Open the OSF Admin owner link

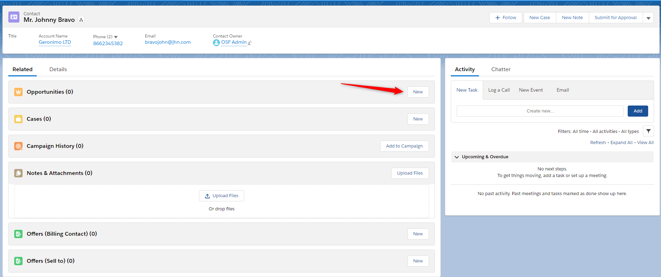(234, 42)
